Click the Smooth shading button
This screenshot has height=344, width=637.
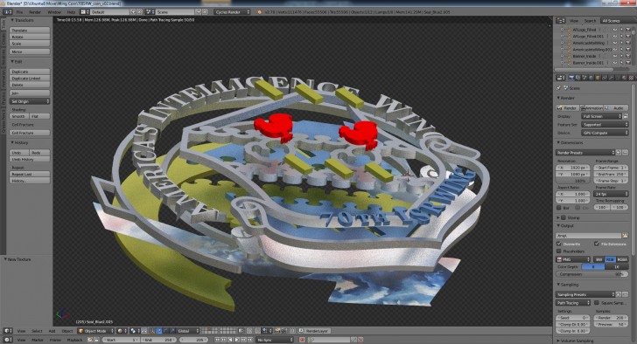point(19,116)
